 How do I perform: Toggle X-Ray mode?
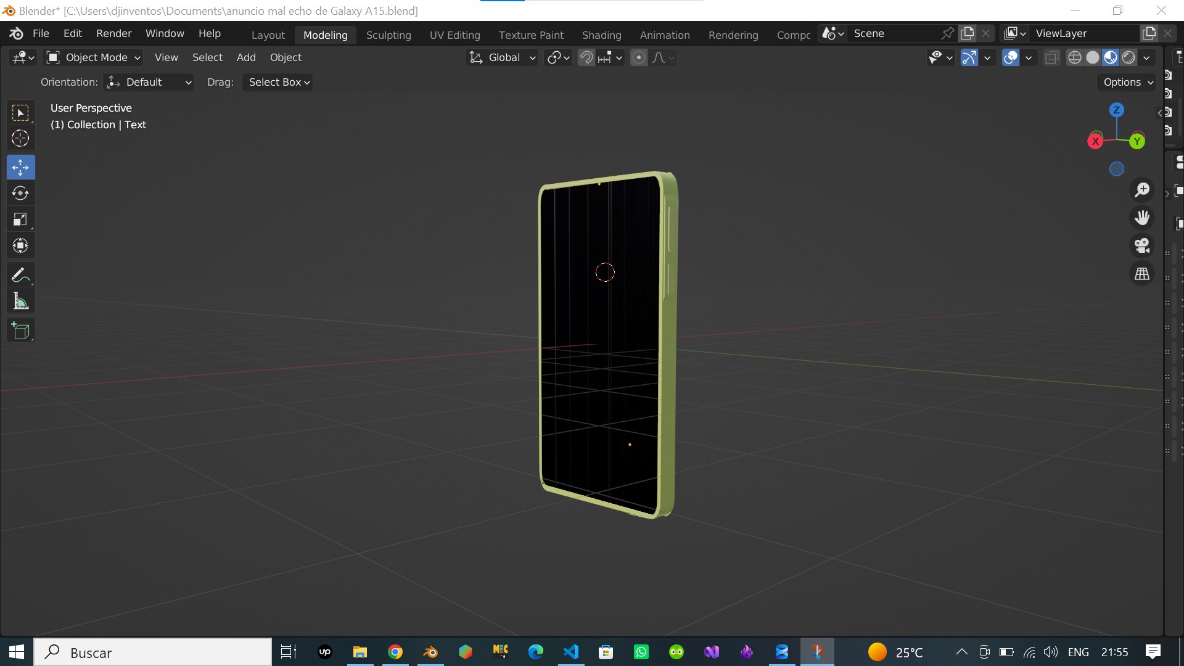coord(1051,57)
